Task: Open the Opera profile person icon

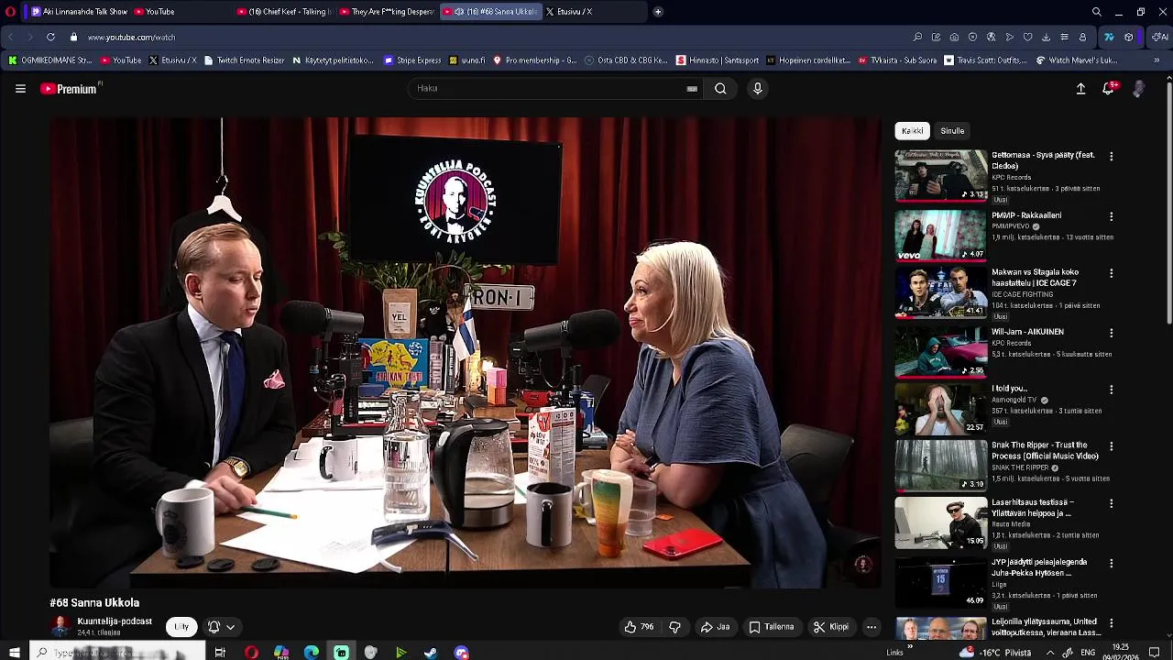Action: [x=1082, y=38]
